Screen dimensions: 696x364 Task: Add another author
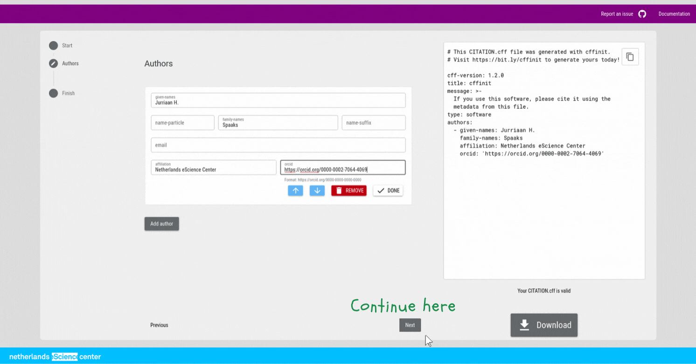pos(161,224)
